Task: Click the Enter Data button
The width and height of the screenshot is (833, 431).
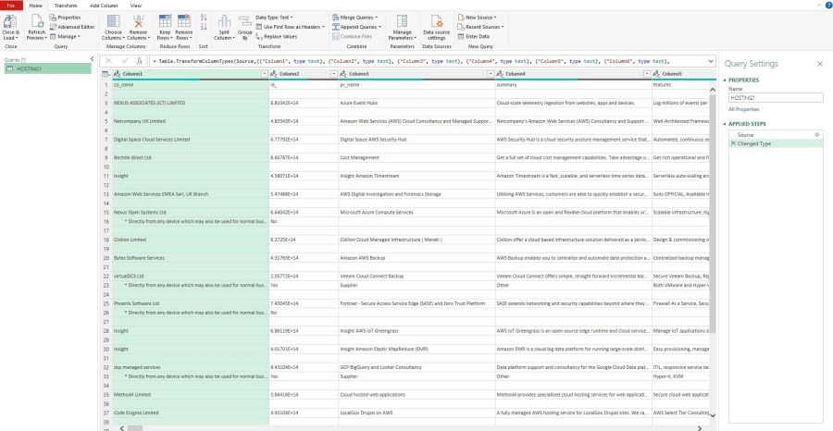Action: point(473,37)
